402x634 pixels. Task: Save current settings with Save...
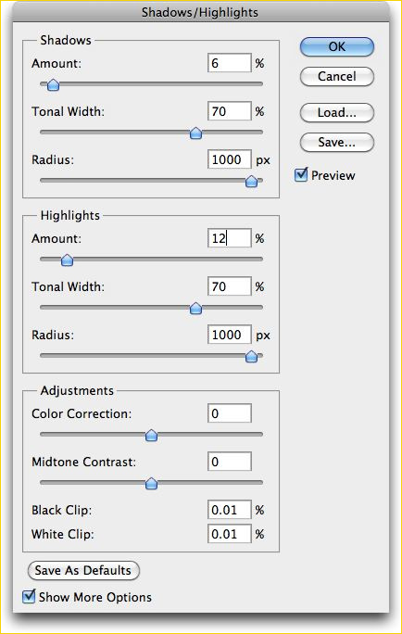click(x=337, y=142)
